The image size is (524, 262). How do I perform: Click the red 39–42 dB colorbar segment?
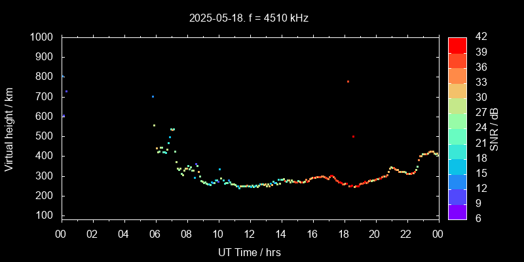[457, 45]
